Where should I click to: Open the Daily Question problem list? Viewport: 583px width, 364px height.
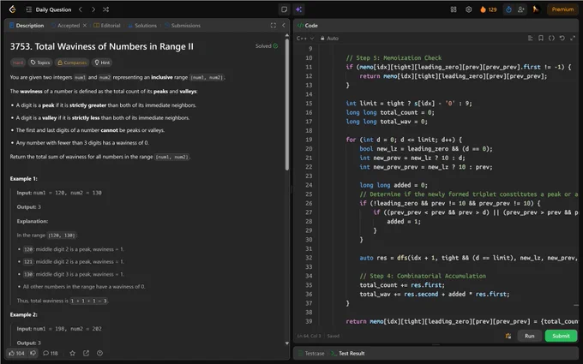point(49,9)
